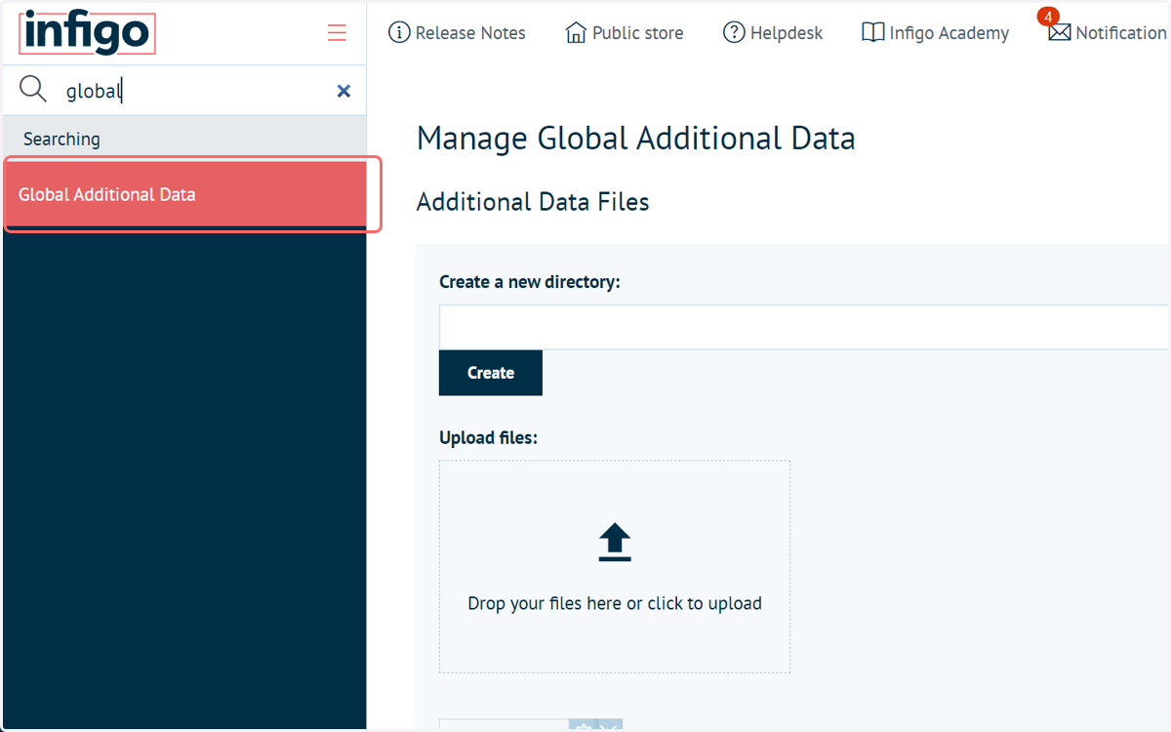Click the search magnifier icon
The height and width of the screenshot is (732, 1171).
(x=33, y=90)
